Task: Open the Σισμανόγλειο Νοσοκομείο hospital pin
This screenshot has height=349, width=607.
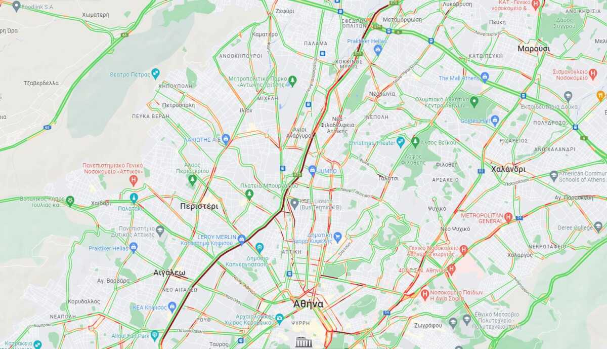Action: (593, 74)
